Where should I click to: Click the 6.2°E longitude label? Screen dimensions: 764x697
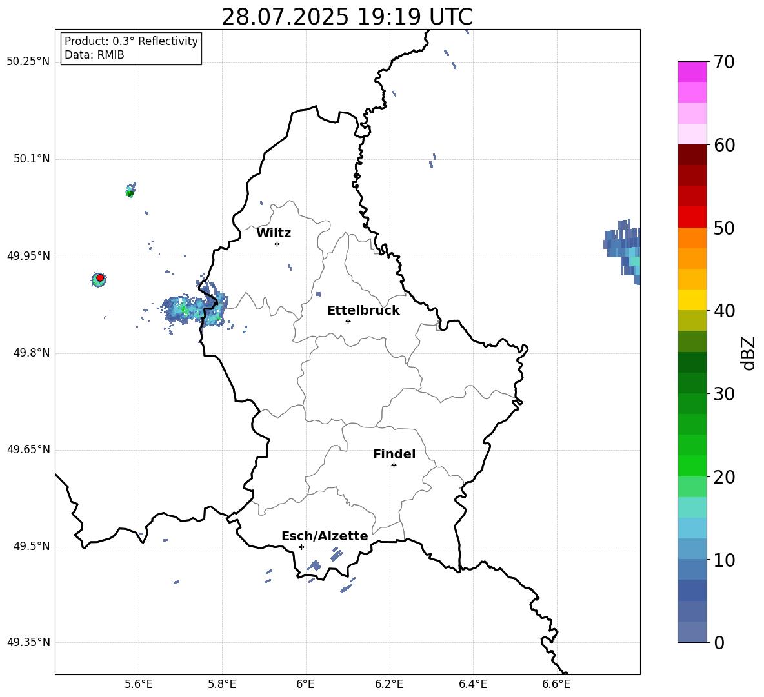[x=389, y=684]
